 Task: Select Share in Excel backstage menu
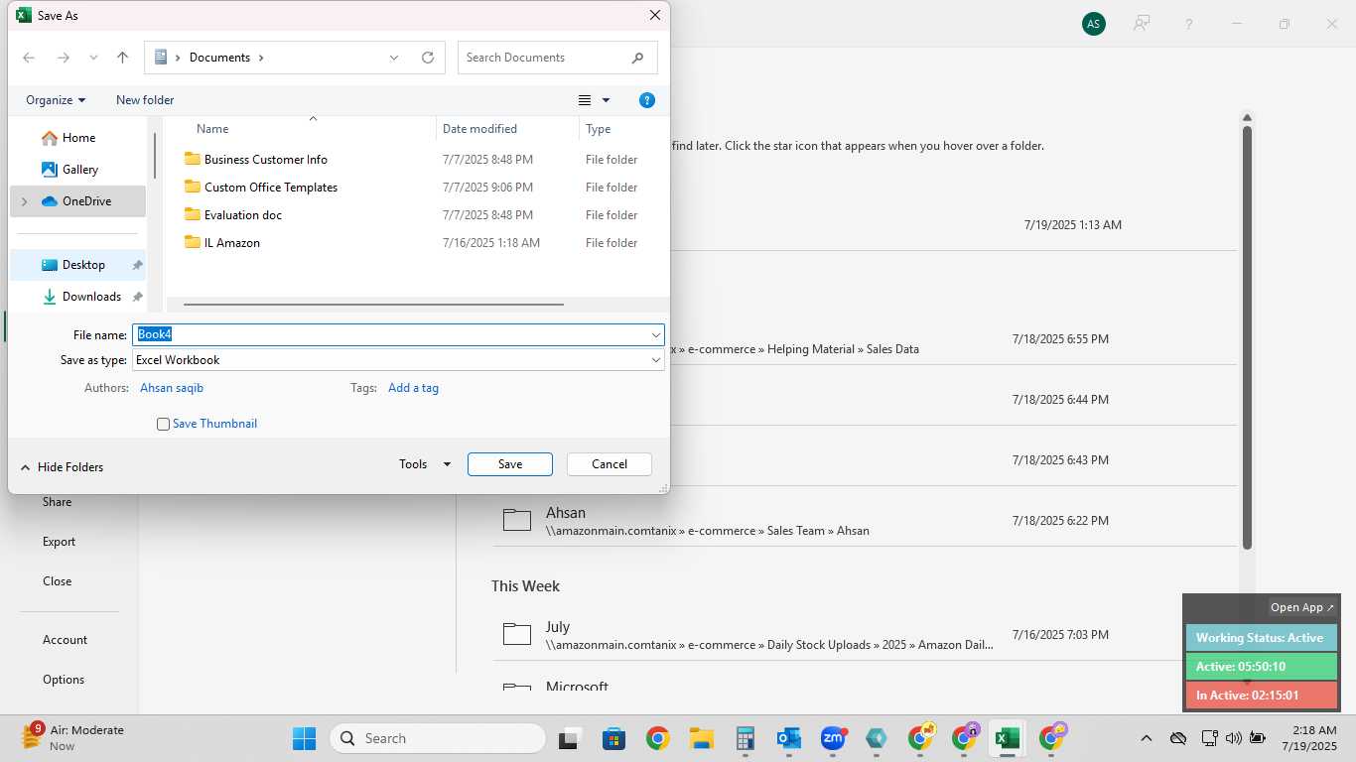tap(58, 502)
